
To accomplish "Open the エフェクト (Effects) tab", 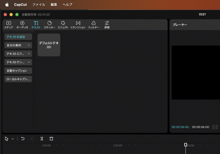I will coord(63,25).
